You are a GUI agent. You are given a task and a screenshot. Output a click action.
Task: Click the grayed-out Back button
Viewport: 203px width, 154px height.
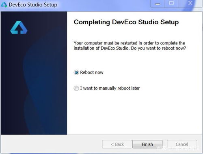coord(117,144)
